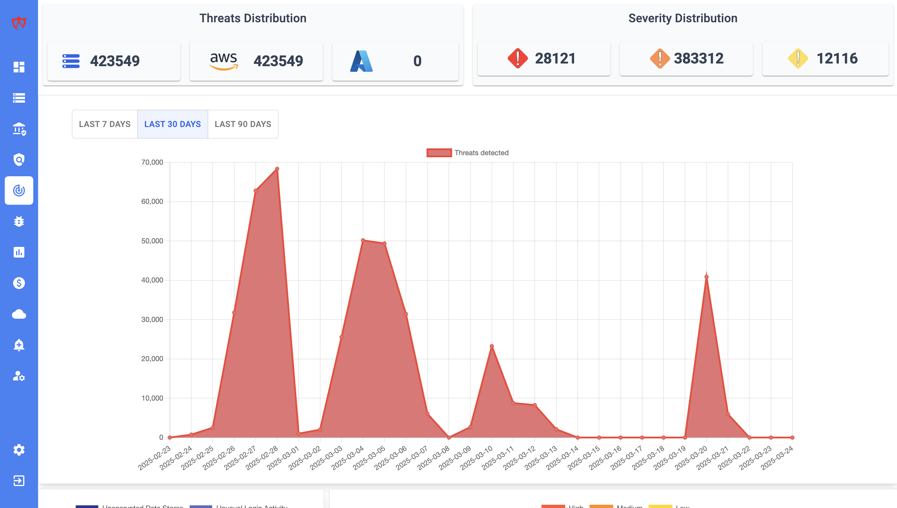Click the Azure threats count 0

coord(417,61)
